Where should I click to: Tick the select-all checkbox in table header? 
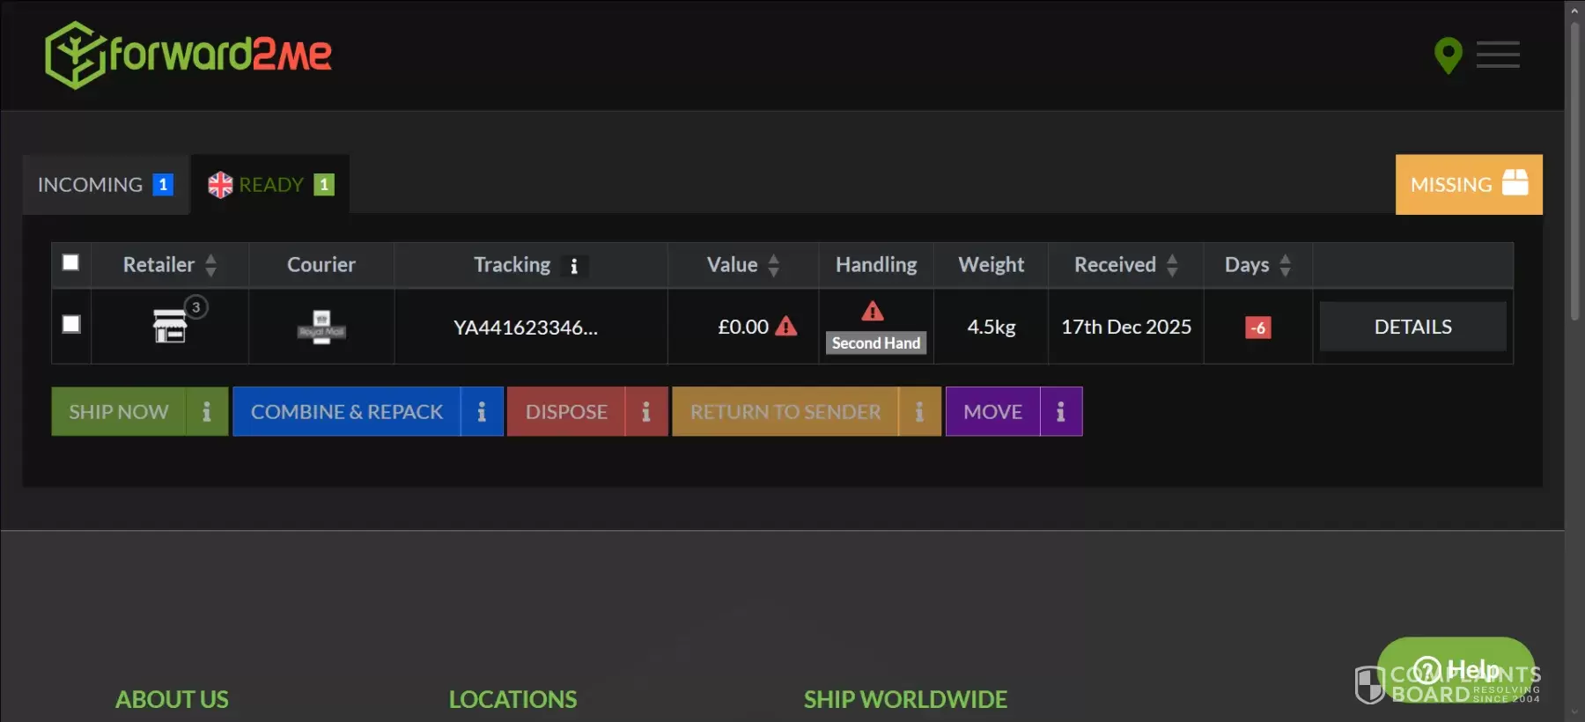tap(71, 262)
